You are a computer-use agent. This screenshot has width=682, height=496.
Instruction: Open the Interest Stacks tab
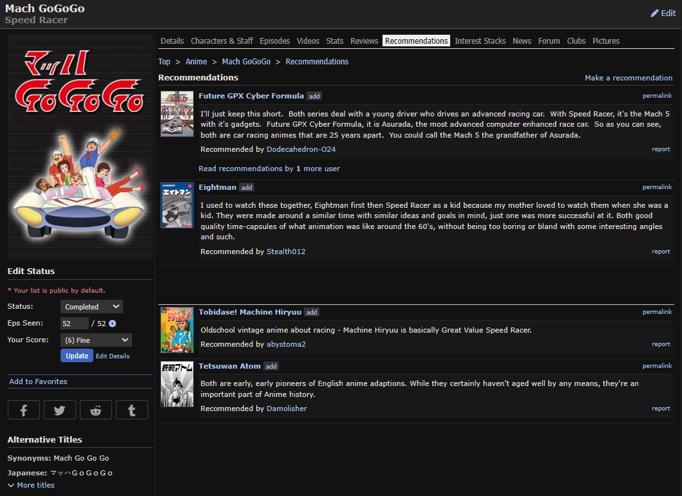(480, 41)
